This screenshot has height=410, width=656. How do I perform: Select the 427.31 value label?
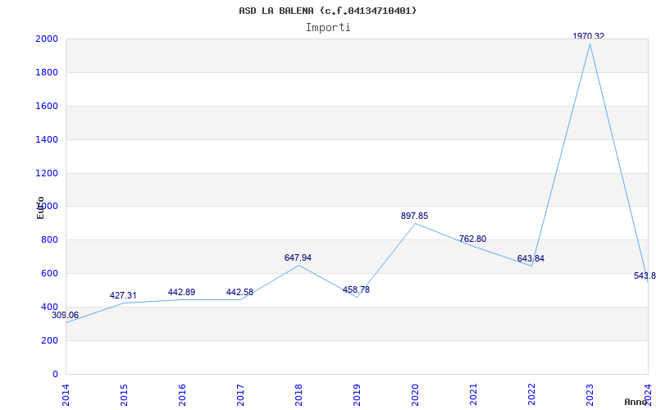(123, 296)
